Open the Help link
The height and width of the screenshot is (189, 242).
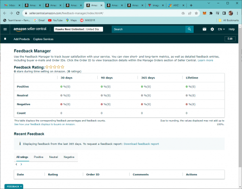(x=231, y=29)
